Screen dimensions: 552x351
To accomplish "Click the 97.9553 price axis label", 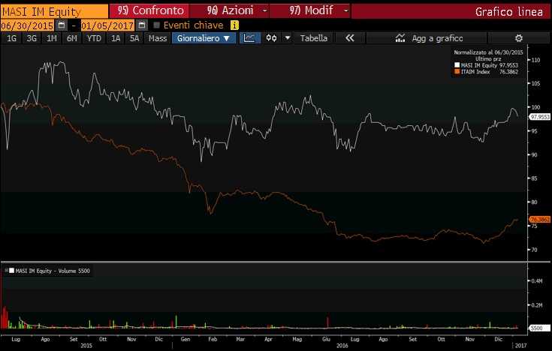I will click(540, 117).
